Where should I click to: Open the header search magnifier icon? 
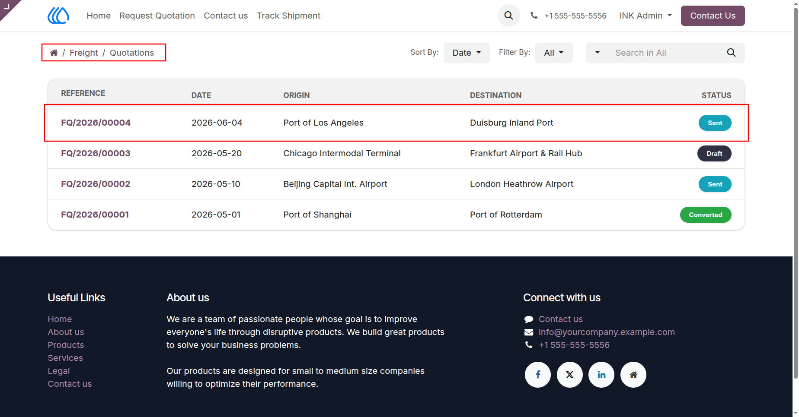[509, 16]
